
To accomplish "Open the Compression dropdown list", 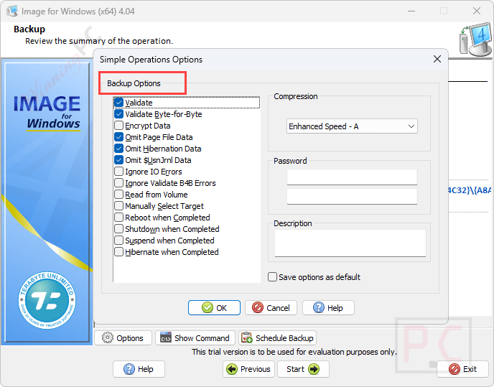I will click(x=352, y=126).
